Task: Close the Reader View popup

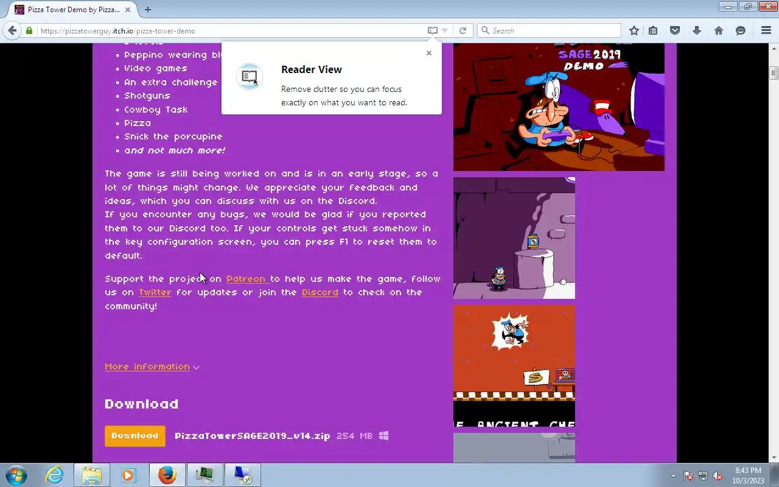Action: pyautogui.click(x=429, y=53)
